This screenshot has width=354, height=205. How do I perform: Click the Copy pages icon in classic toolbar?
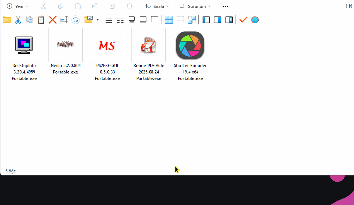click(30, 20)
